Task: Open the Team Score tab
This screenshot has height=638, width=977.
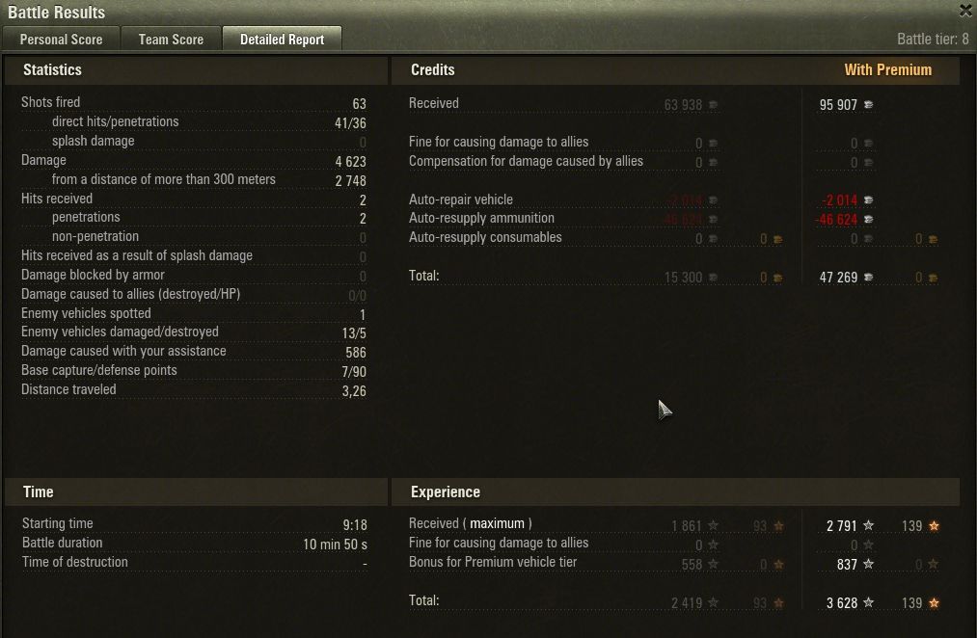Action: (x=171, y=40)
